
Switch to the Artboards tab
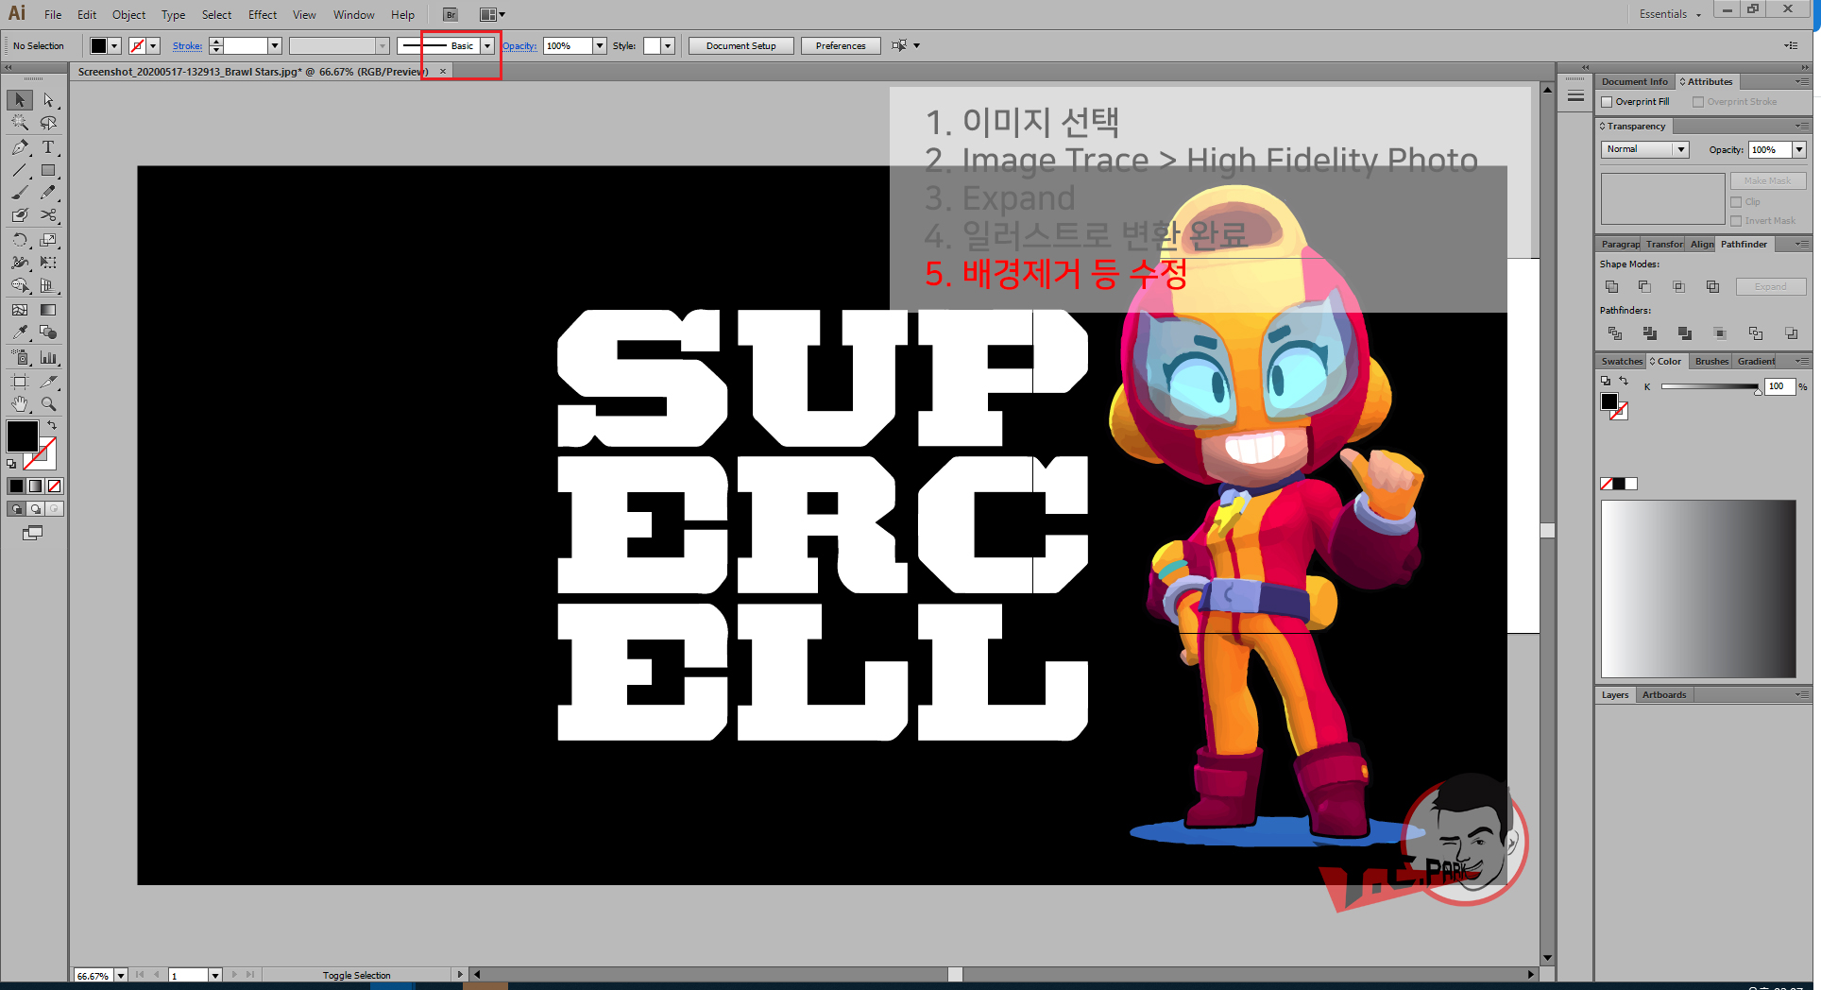[1664, 695]
